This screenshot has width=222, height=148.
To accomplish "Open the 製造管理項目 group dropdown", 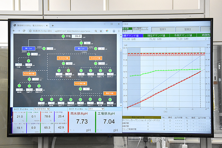I will click(42, 109).
